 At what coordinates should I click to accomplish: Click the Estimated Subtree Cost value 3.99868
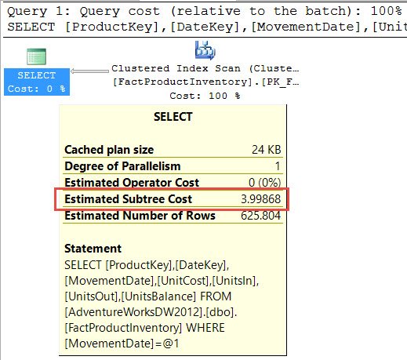click(x=261, y=199)
